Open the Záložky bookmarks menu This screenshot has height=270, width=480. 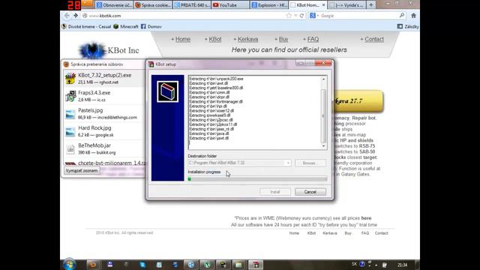(x=408, y=27)
